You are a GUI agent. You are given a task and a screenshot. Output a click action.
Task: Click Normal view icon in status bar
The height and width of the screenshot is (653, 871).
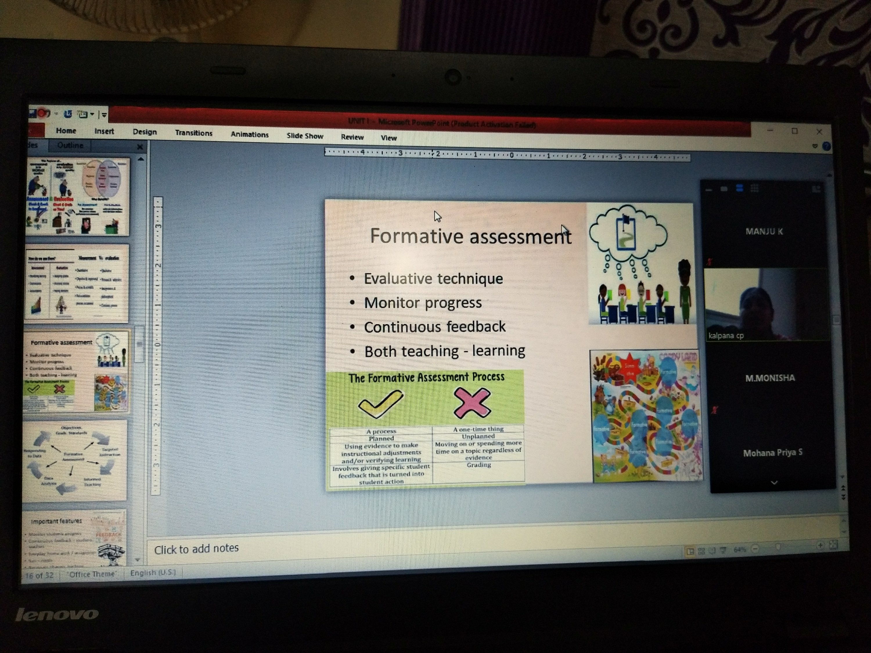[x=690, y=551]
